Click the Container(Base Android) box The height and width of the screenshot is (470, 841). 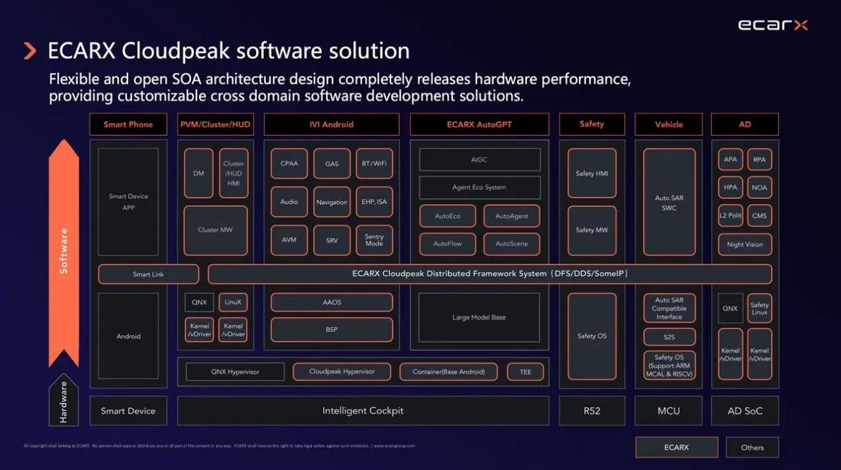[x=449, y=372]
